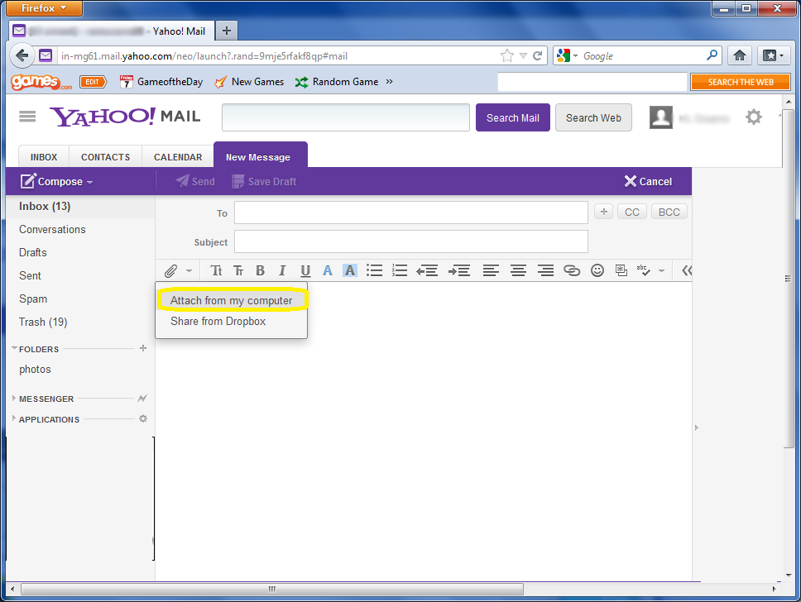
Task: Insert a numbered list
Action: (x=400, y=270)
